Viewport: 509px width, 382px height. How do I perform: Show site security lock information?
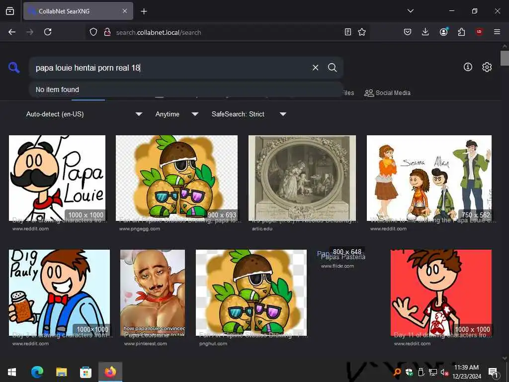(x=107, y=32)
